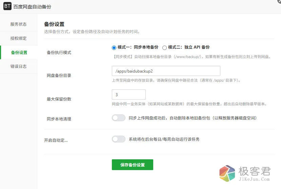Enable the 开启自动定... scheduled task switch
Viewport: 281px width, 189px height.
(119, 139)
